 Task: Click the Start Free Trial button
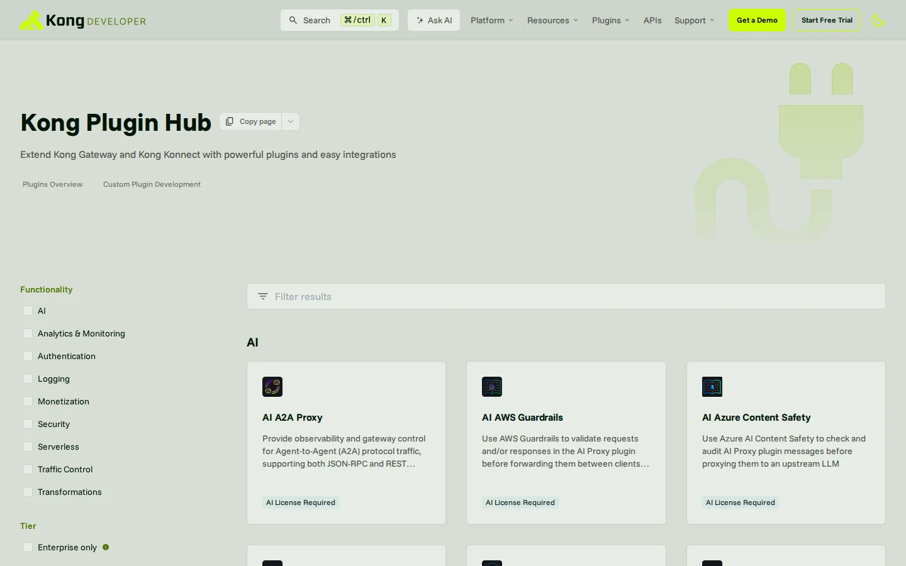pos(827,20)
